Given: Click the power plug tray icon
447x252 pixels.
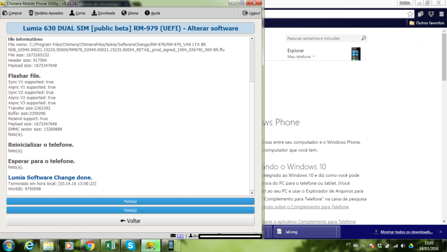Looking at the screenshot, I should [x=387, y=245].
